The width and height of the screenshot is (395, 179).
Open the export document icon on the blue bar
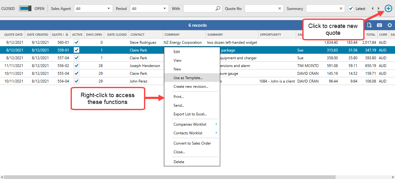click(x=369, y=25)
